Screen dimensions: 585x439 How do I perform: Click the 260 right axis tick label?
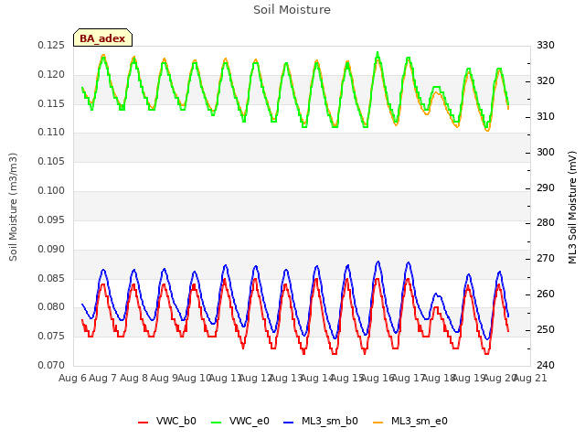point(546,294)
